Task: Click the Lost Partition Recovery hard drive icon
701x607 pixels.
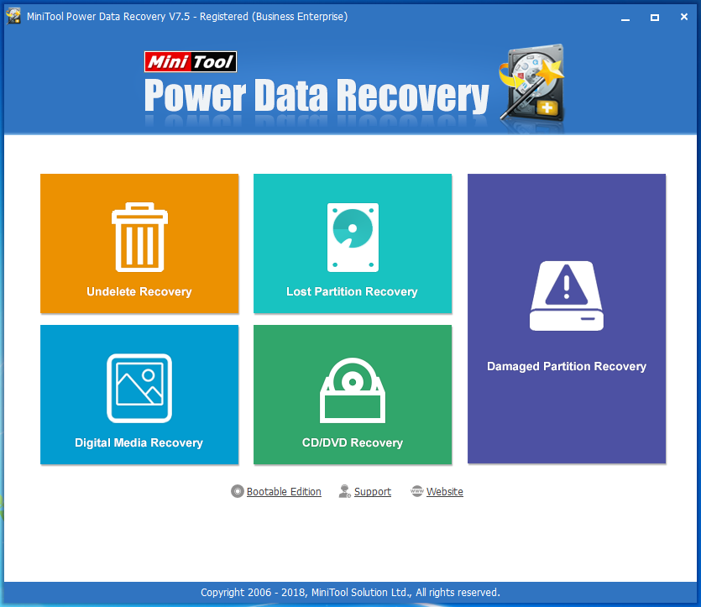Action: click(x=352, y=237)
